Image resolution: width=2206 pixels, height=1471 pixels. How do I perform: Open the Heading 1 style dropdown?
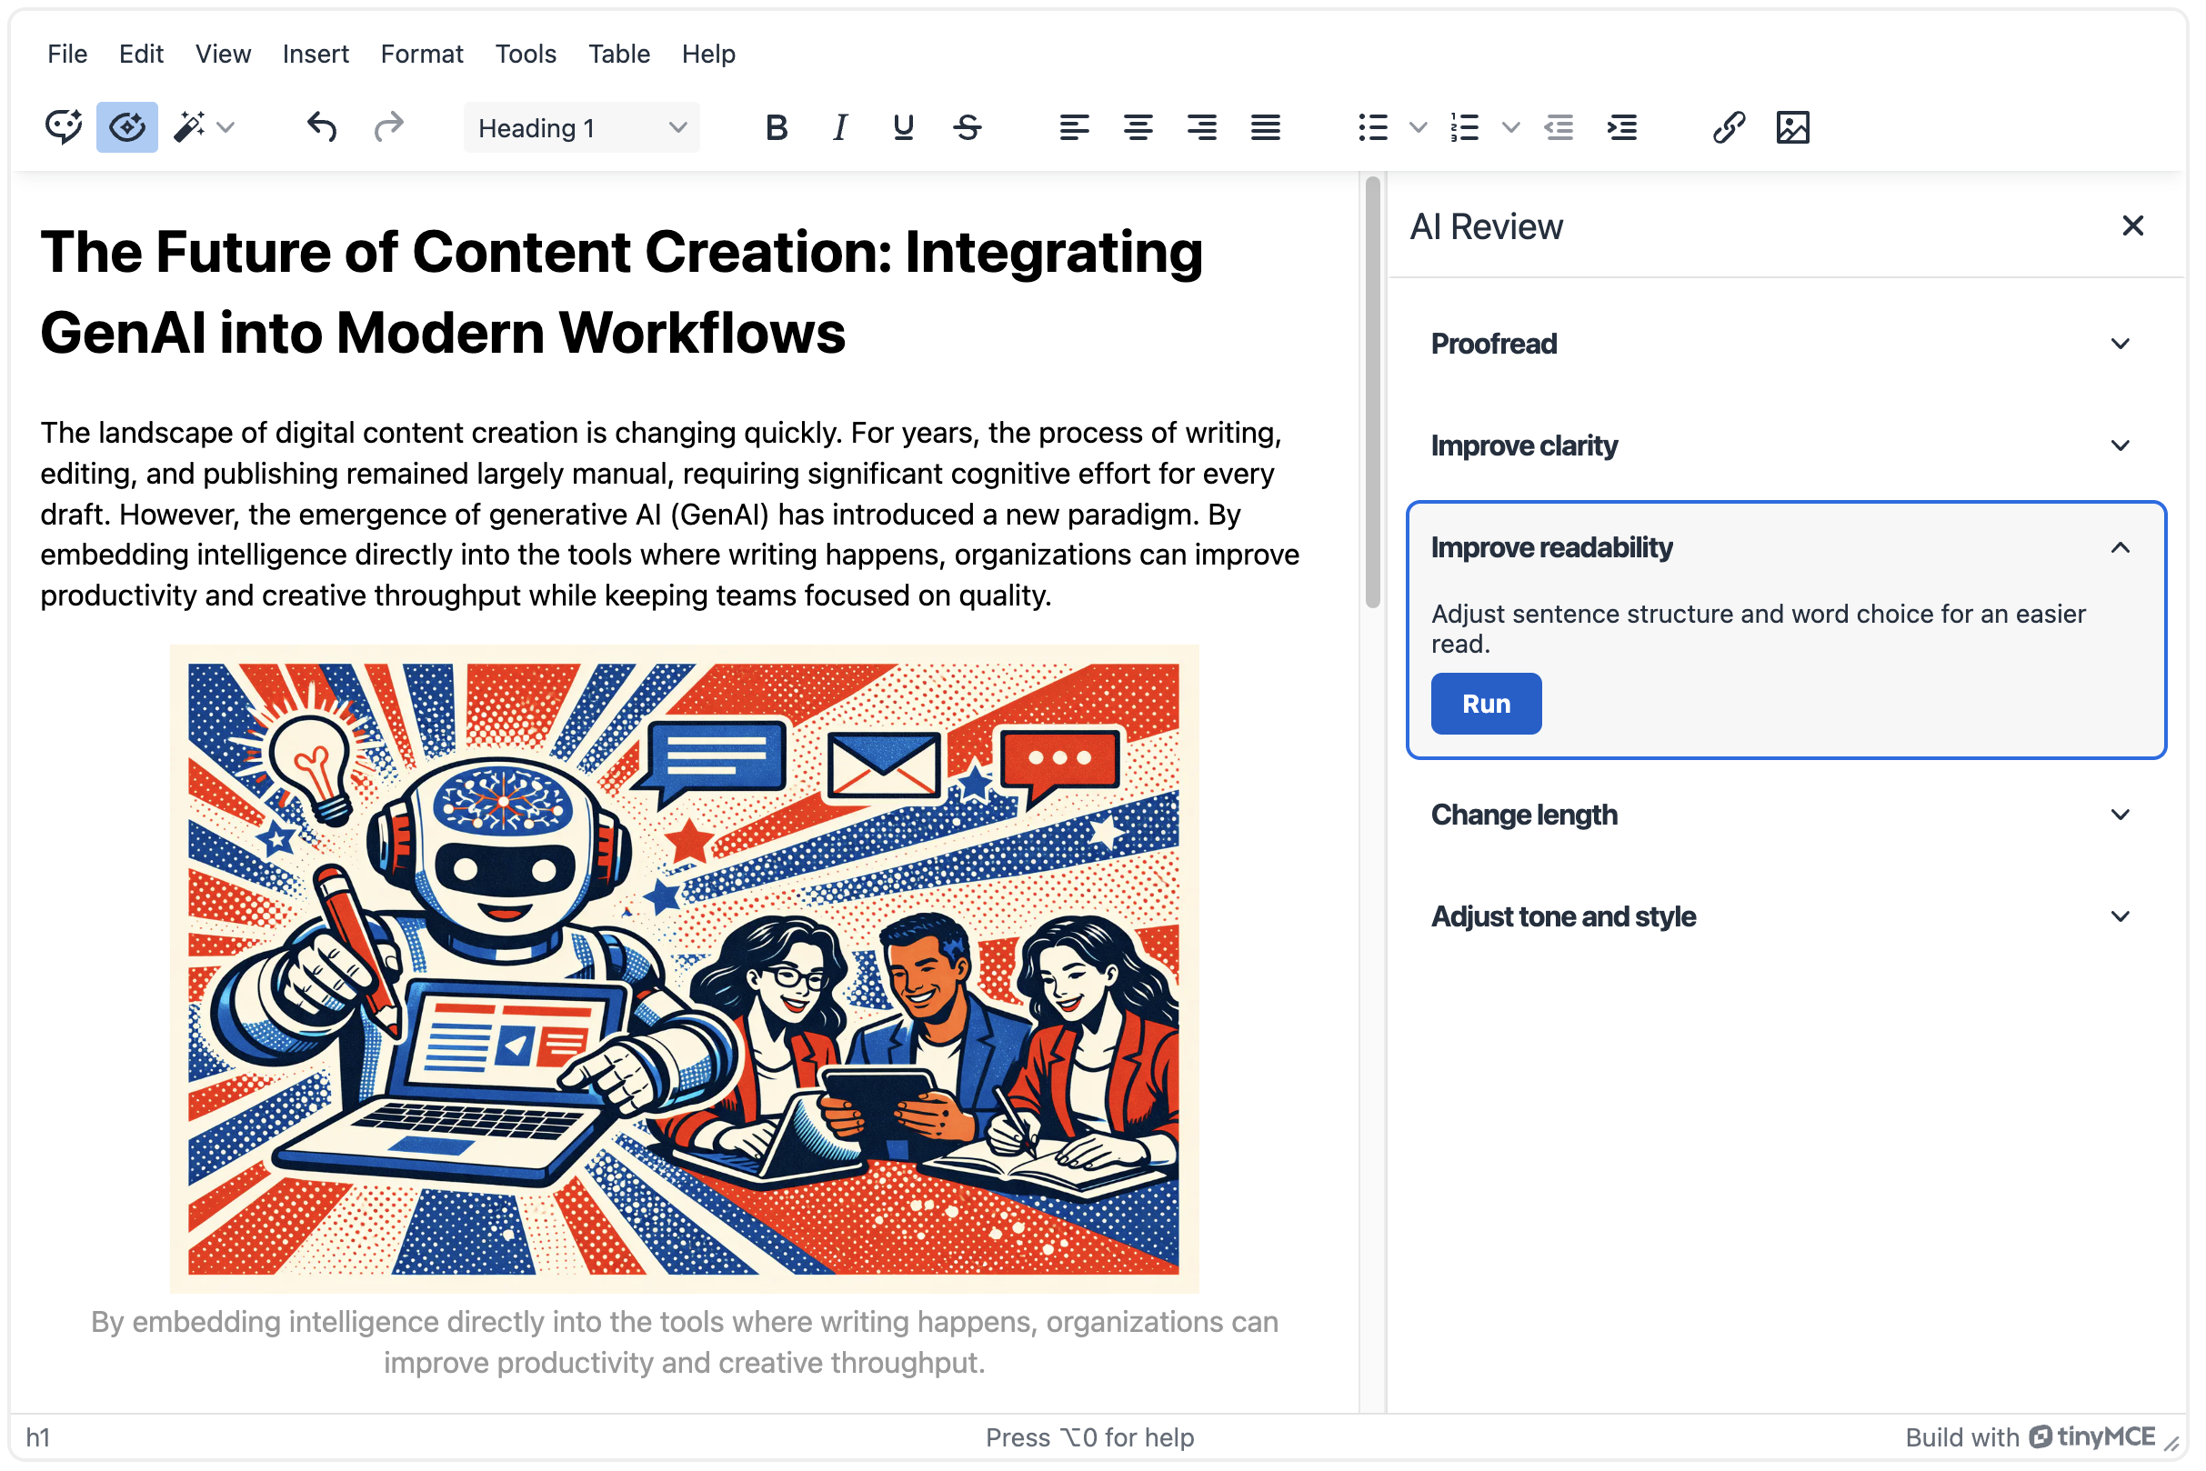pyautogui.click(x=581, y=127)
